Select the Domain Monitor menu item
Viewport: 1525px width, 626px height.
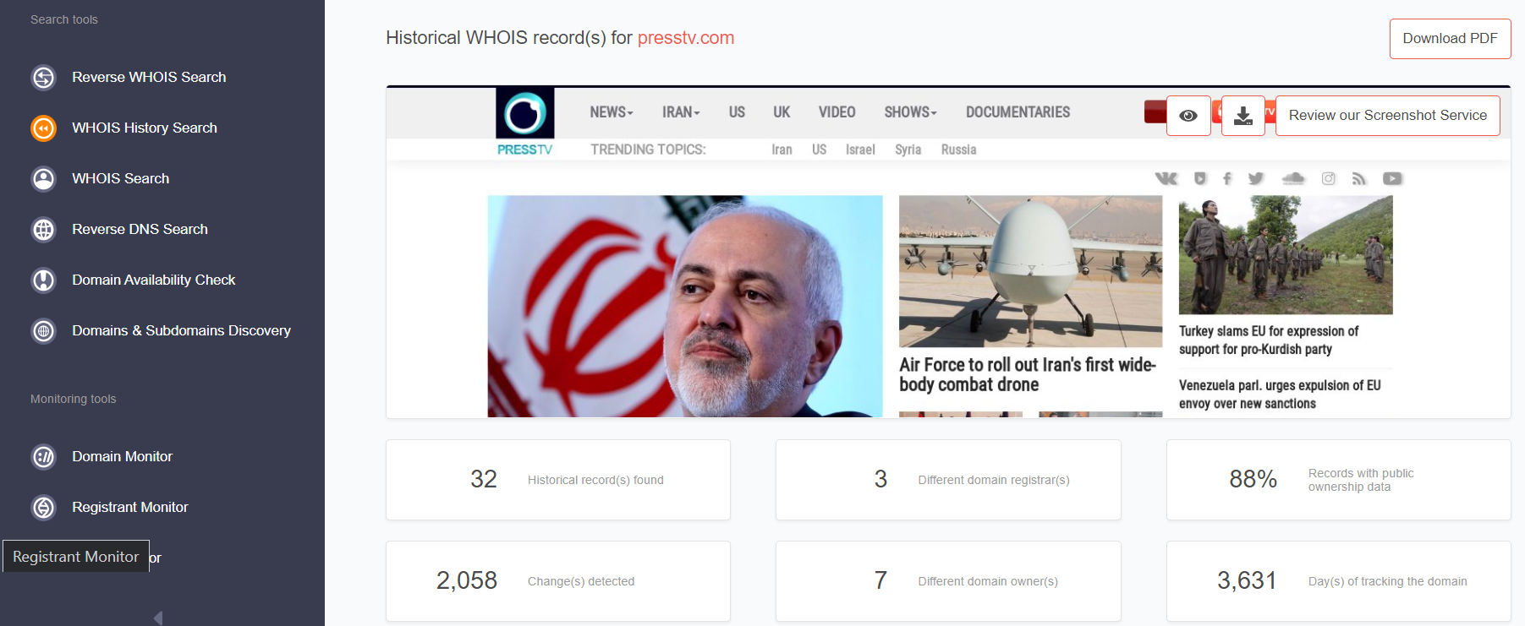tap(122, 456)
